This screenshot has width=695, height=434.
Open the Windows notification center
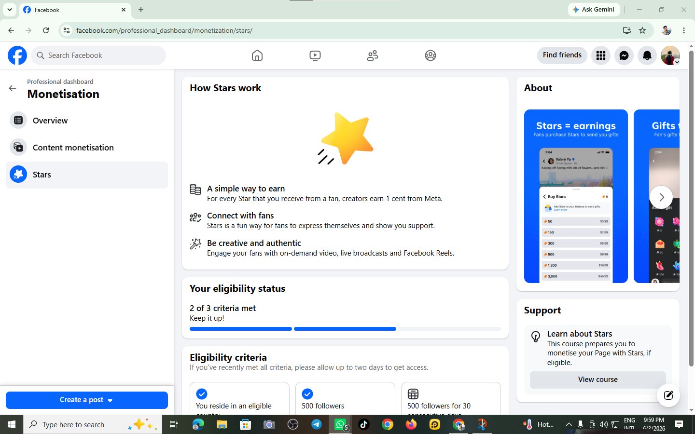point(679,424)
